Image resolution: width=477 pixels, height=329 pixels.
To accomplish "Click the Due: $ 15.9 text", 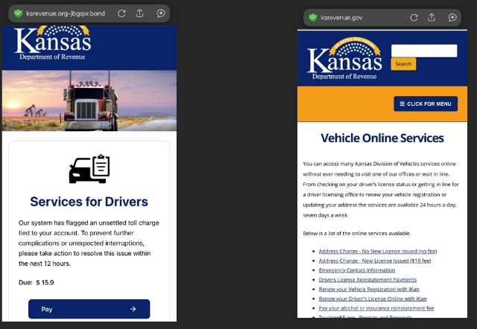I will (37, 283).
